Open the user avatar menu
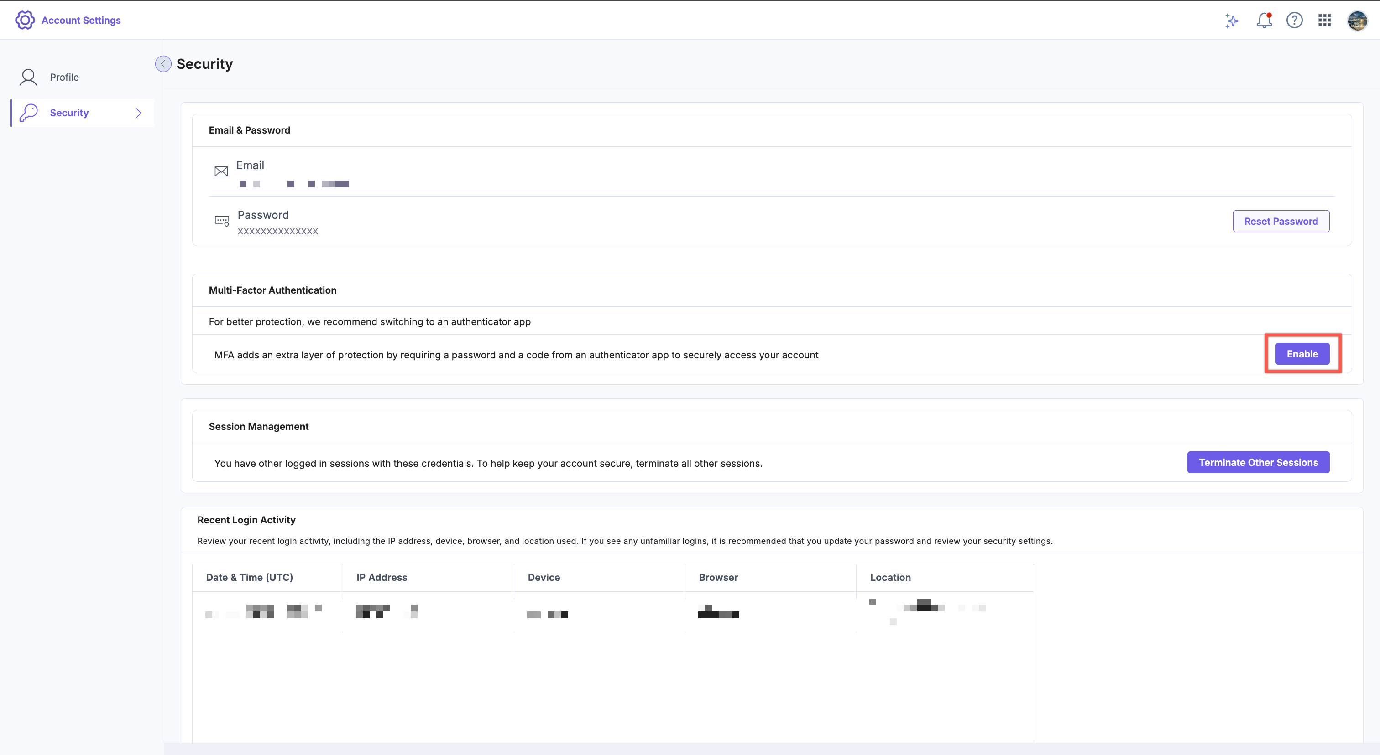 click(x=1357, y=21)
